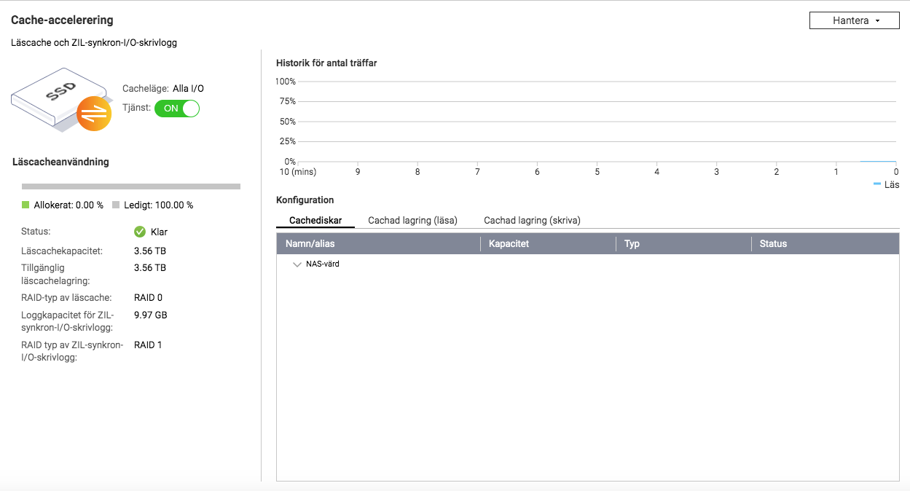Toggle the Tjänst service switch off
Viewport: 910px width, 491px height.
click(177, 109)
